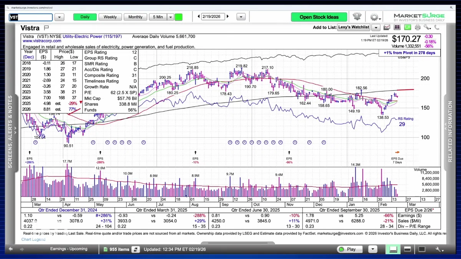This screenshot has width=461, height=259.
Task: Click the EPS -66% earnings marker
Action: (x=289, y=158)
